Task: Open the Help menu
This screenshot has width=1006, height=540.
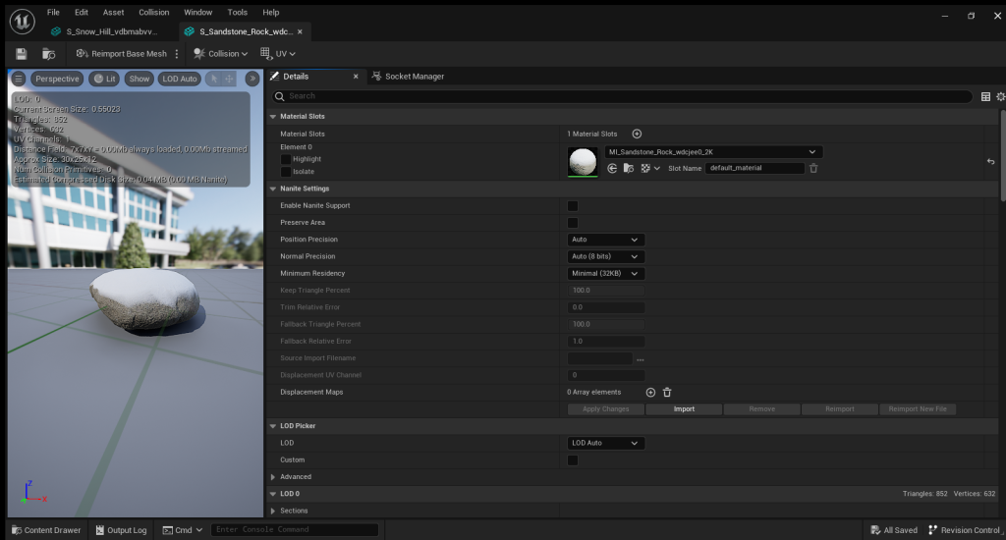Action: pos(271,12)
